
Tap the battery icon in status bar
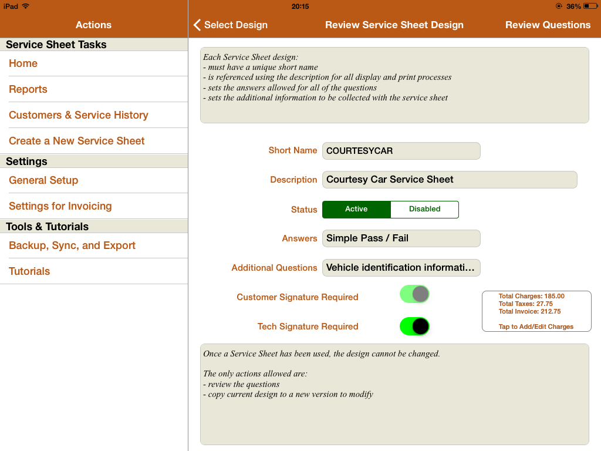590,6
